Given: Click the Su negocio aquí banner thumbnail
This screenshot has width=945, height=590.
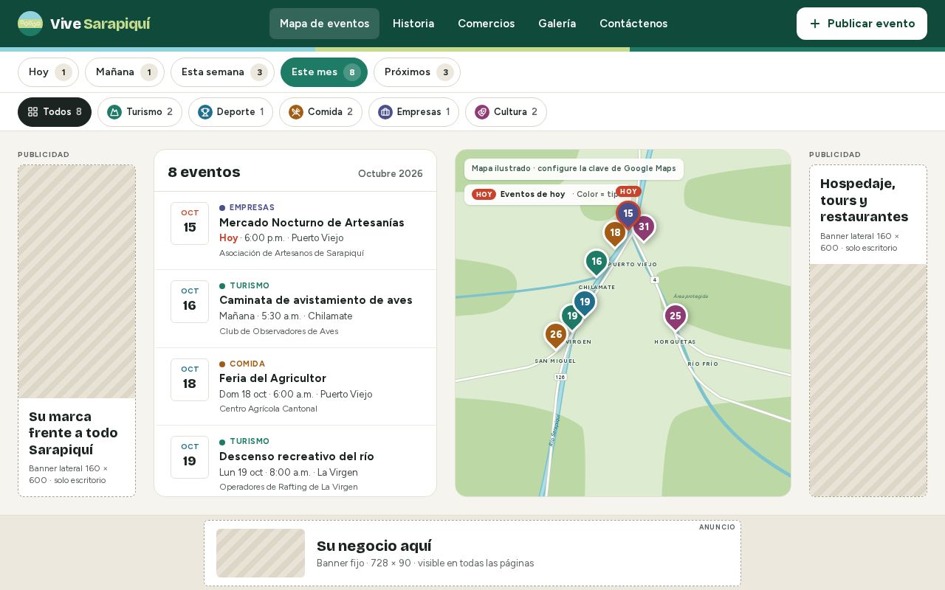Looking at the screenshot, I should click(261, 553).
